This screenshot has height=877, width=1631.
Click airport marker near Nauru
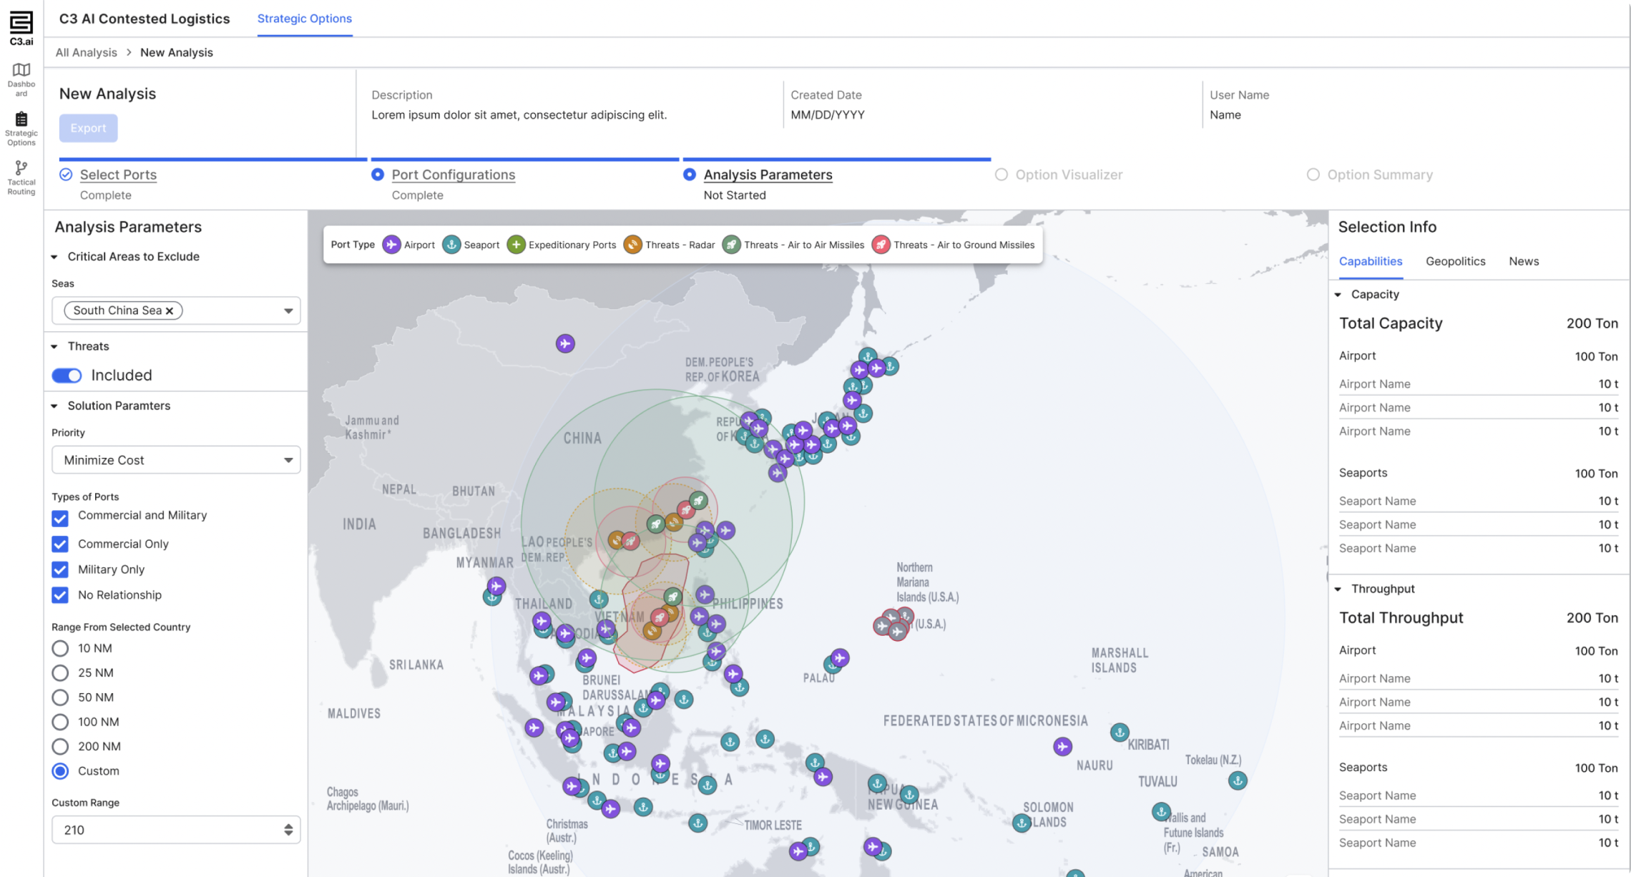1062,747
